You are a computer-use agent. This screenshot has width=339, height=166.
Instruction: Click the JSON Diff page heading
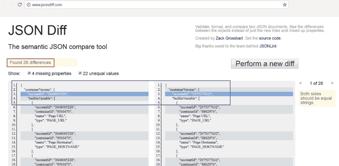(37, 30)
